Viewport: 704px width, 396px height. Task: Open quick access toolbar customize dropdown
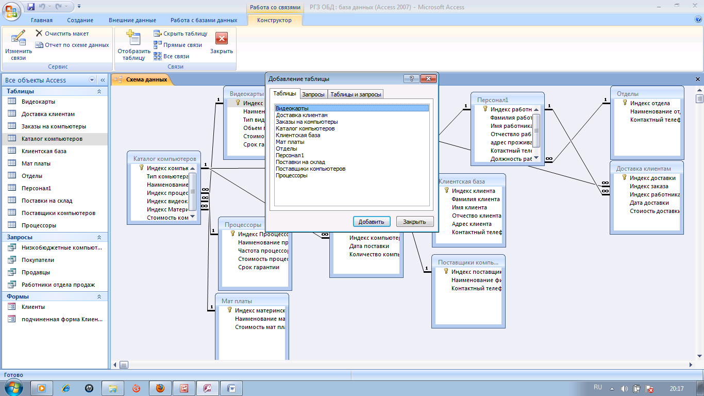pyautogui.click(x=79, y=7)
